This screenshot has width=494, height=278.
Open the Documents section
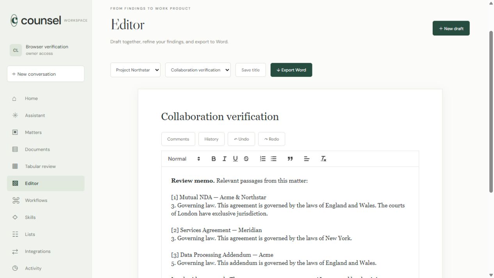[46, 149]
